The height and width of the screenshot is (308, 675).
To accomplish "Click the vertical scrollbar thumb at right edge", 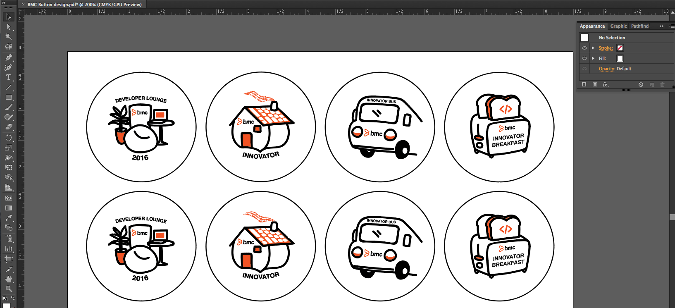I will (672, 217).
